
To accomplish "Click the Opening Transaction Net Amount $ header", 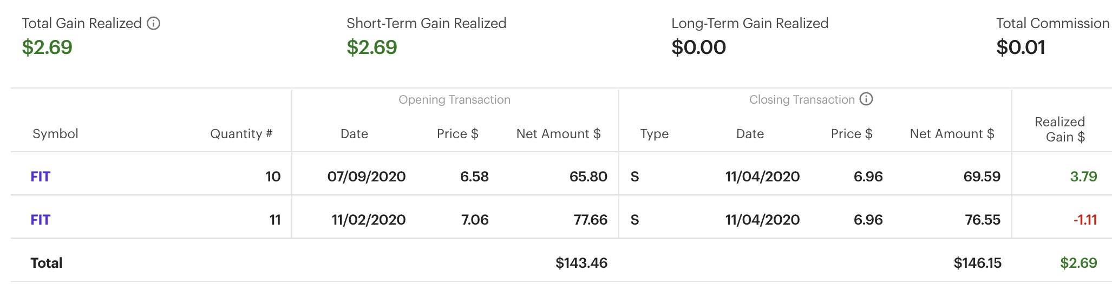I will tap(558, 134).
